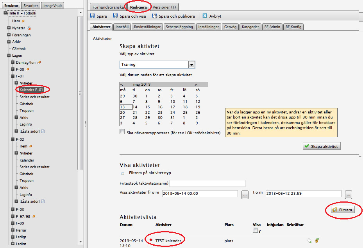The image size is (363, 248).
Task: Open the date picker for the to date
Action: coord(349,195)
